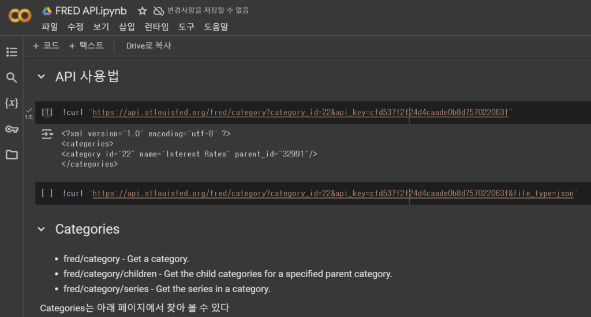Add a code cell with + 코드
Screen dimensions: 591x317
[x=46, y=46]
